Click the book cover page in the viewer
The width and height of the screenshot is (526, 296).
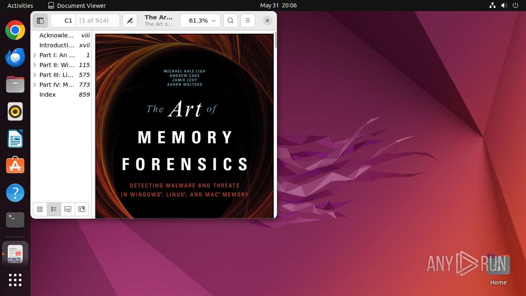[185, 126]
